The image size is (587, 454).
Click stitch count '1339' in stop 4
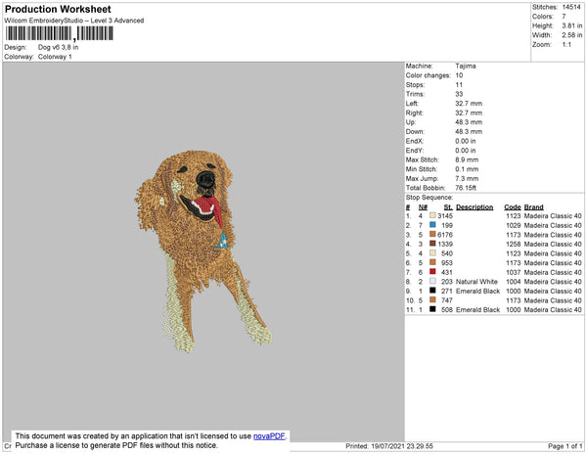tap(445, 244)
